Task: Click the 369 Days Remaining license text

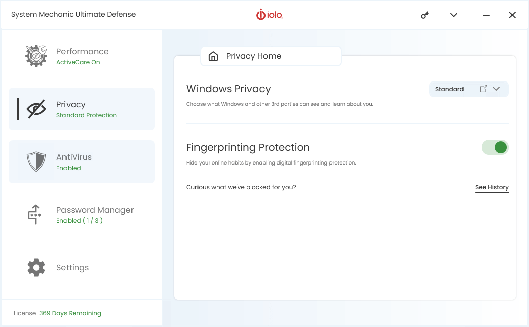Action: click(x=70, y=313)
